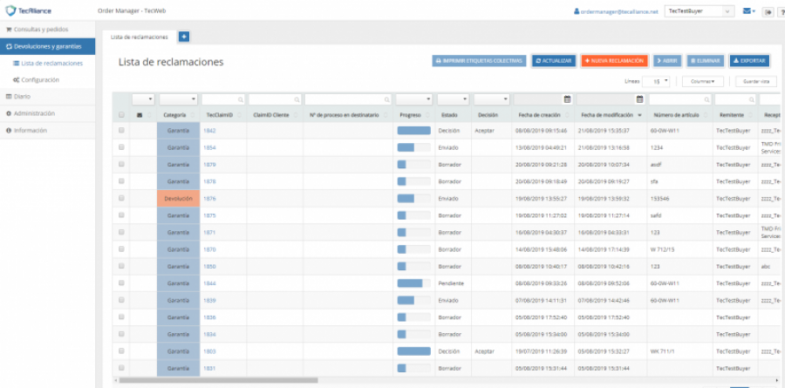
Task: Open the flag column filter dropdown
Action: 143,99
